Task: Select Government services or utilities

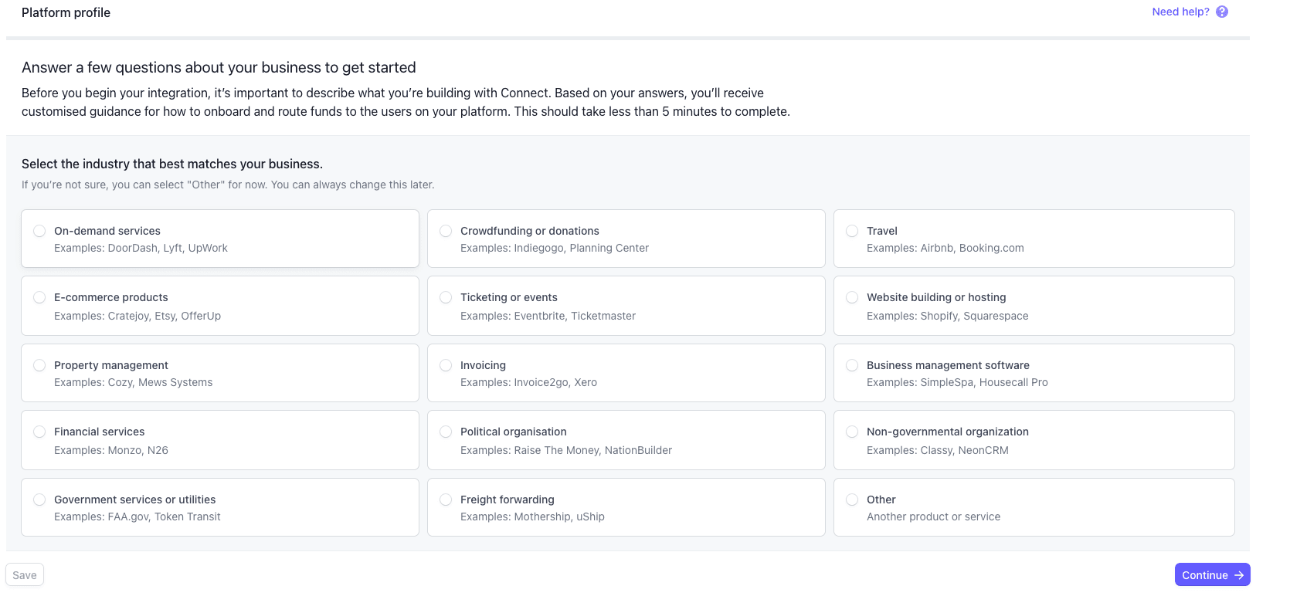Action: [39, 500]
